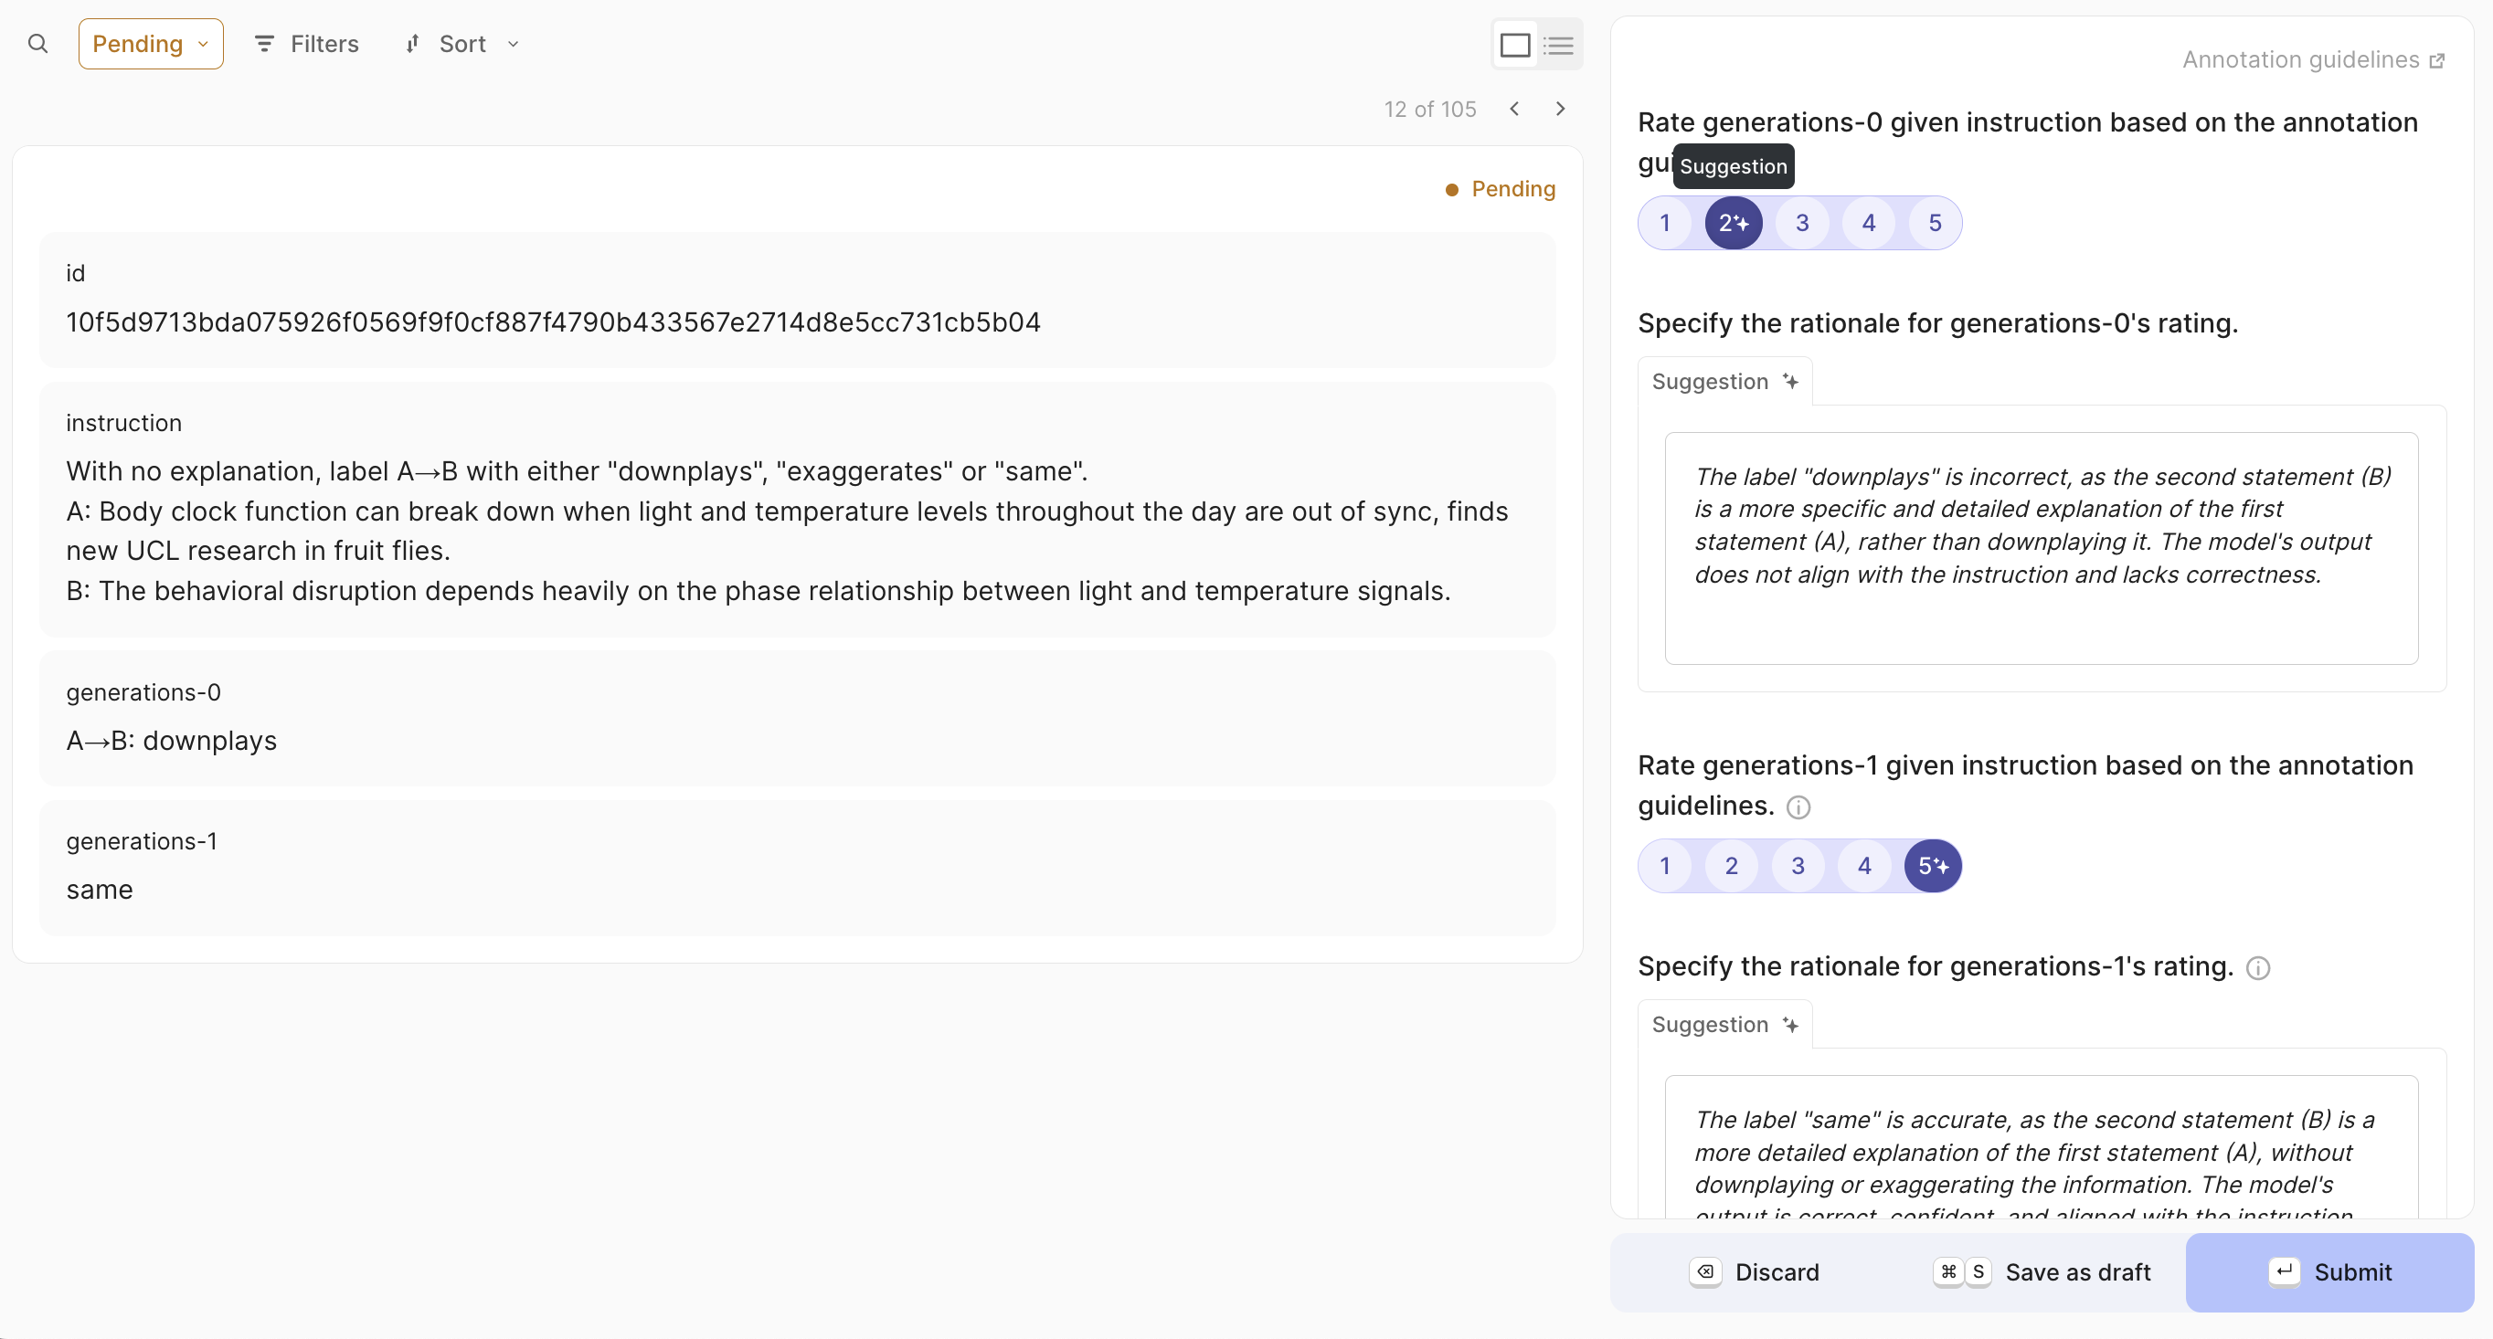Rate generations-1 with suggested score 5
This screenshot has height=1339, width=2493.
point(1933,866)
